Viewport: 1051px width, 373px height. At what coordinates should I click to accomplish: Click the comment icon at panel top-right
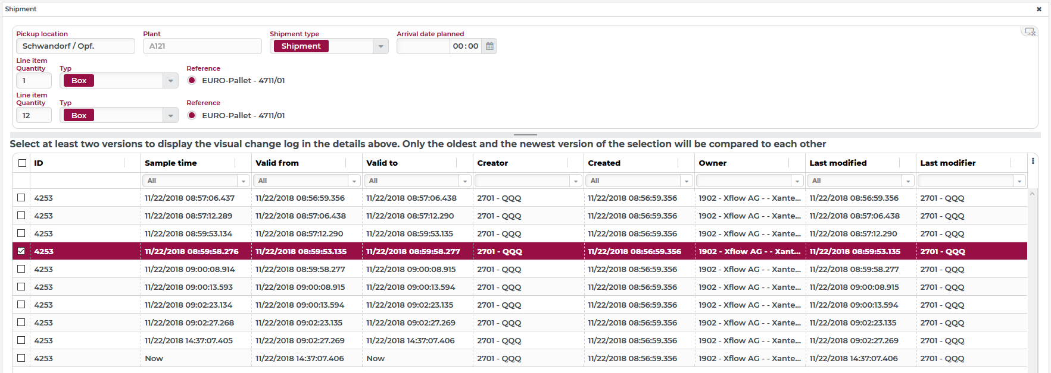pos(1030,31)
